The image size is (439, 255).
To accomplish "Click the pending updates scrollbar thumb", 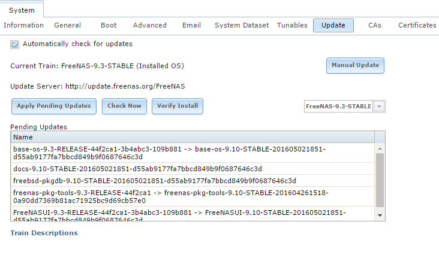I will click(380, 180).
